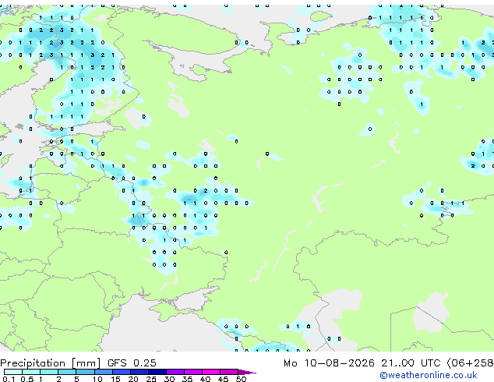The width and height of the screenshot is (494, 382).
Task: Click the legend swatch for 0.1–0.5 mm
Action: coord(13,372)
